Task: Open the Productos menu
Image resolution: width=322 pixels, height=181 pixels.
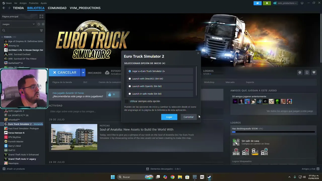Action: [x=34, y=3]
